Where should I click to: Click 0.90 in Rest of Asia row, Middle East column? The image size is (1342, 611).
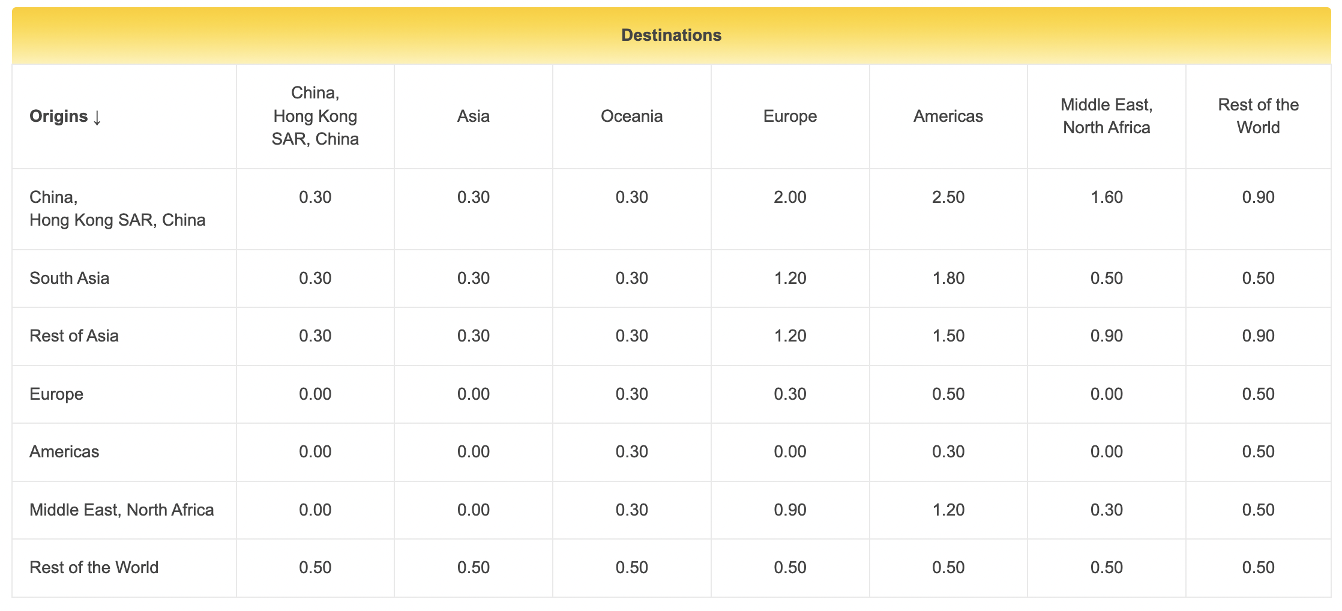[x=1107, y=336]
